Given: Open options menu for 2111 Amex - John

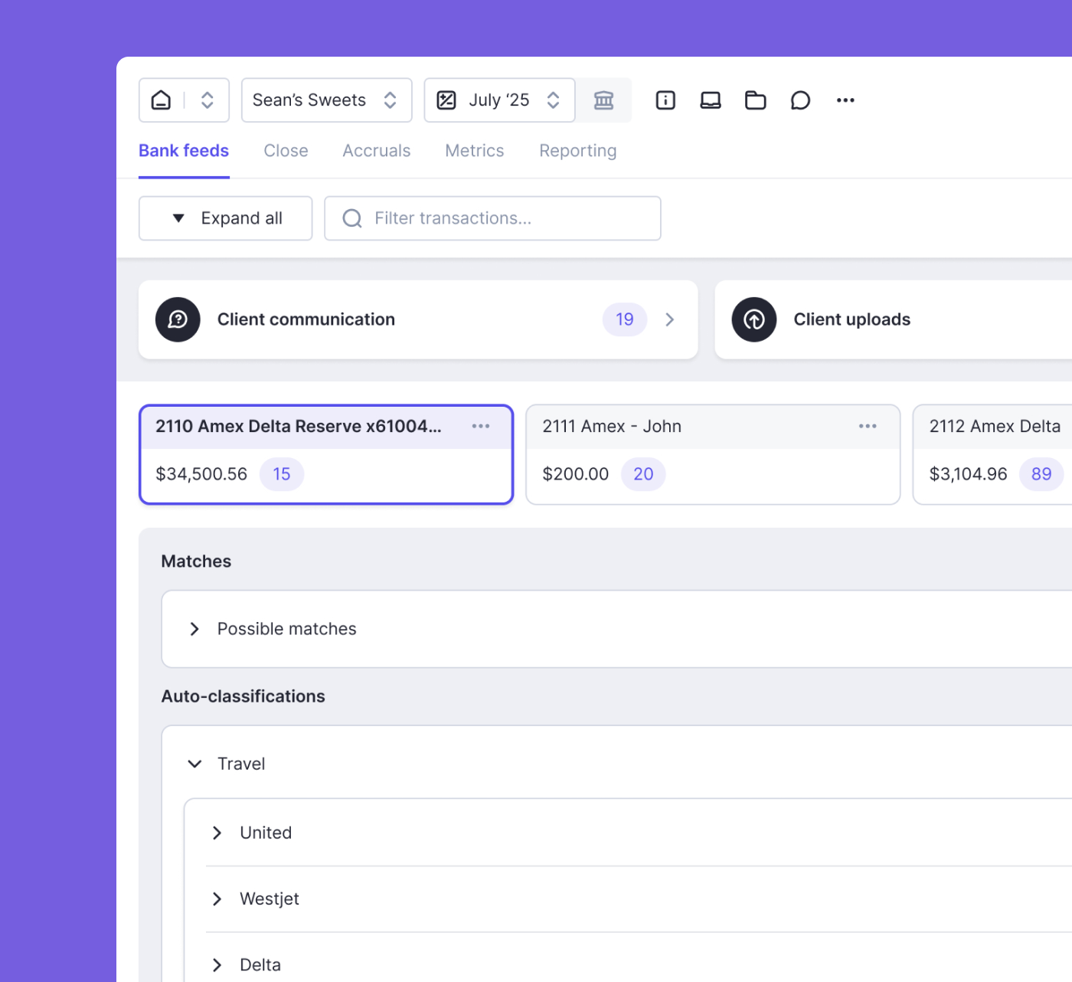Looking at the screenshot, I should [x=868, y=426].
